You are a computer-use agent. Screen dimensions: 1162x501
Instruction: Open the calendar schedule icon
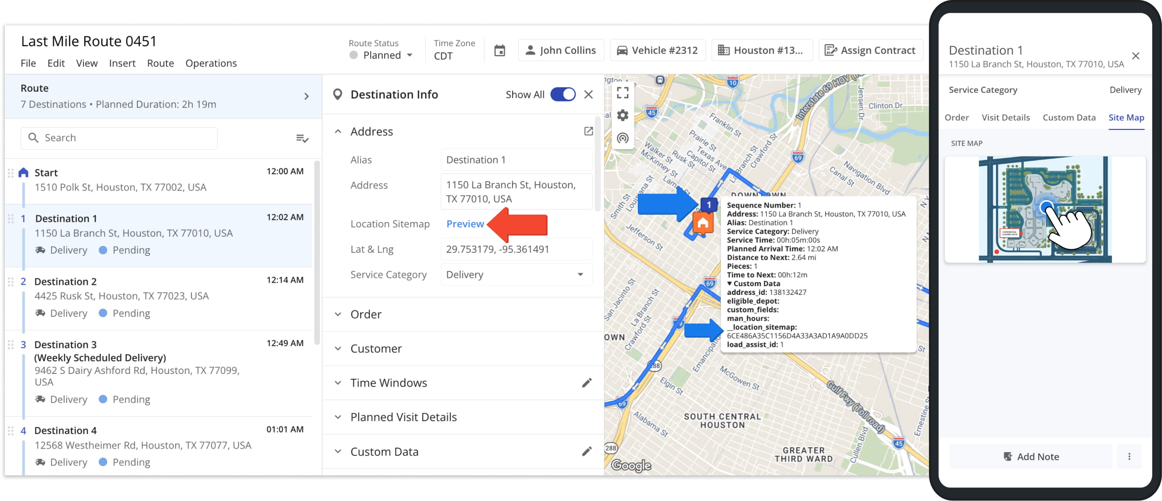point(499,50)
